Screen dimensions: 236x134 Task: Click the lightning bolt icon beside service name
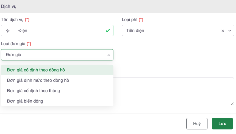point(8,31)
